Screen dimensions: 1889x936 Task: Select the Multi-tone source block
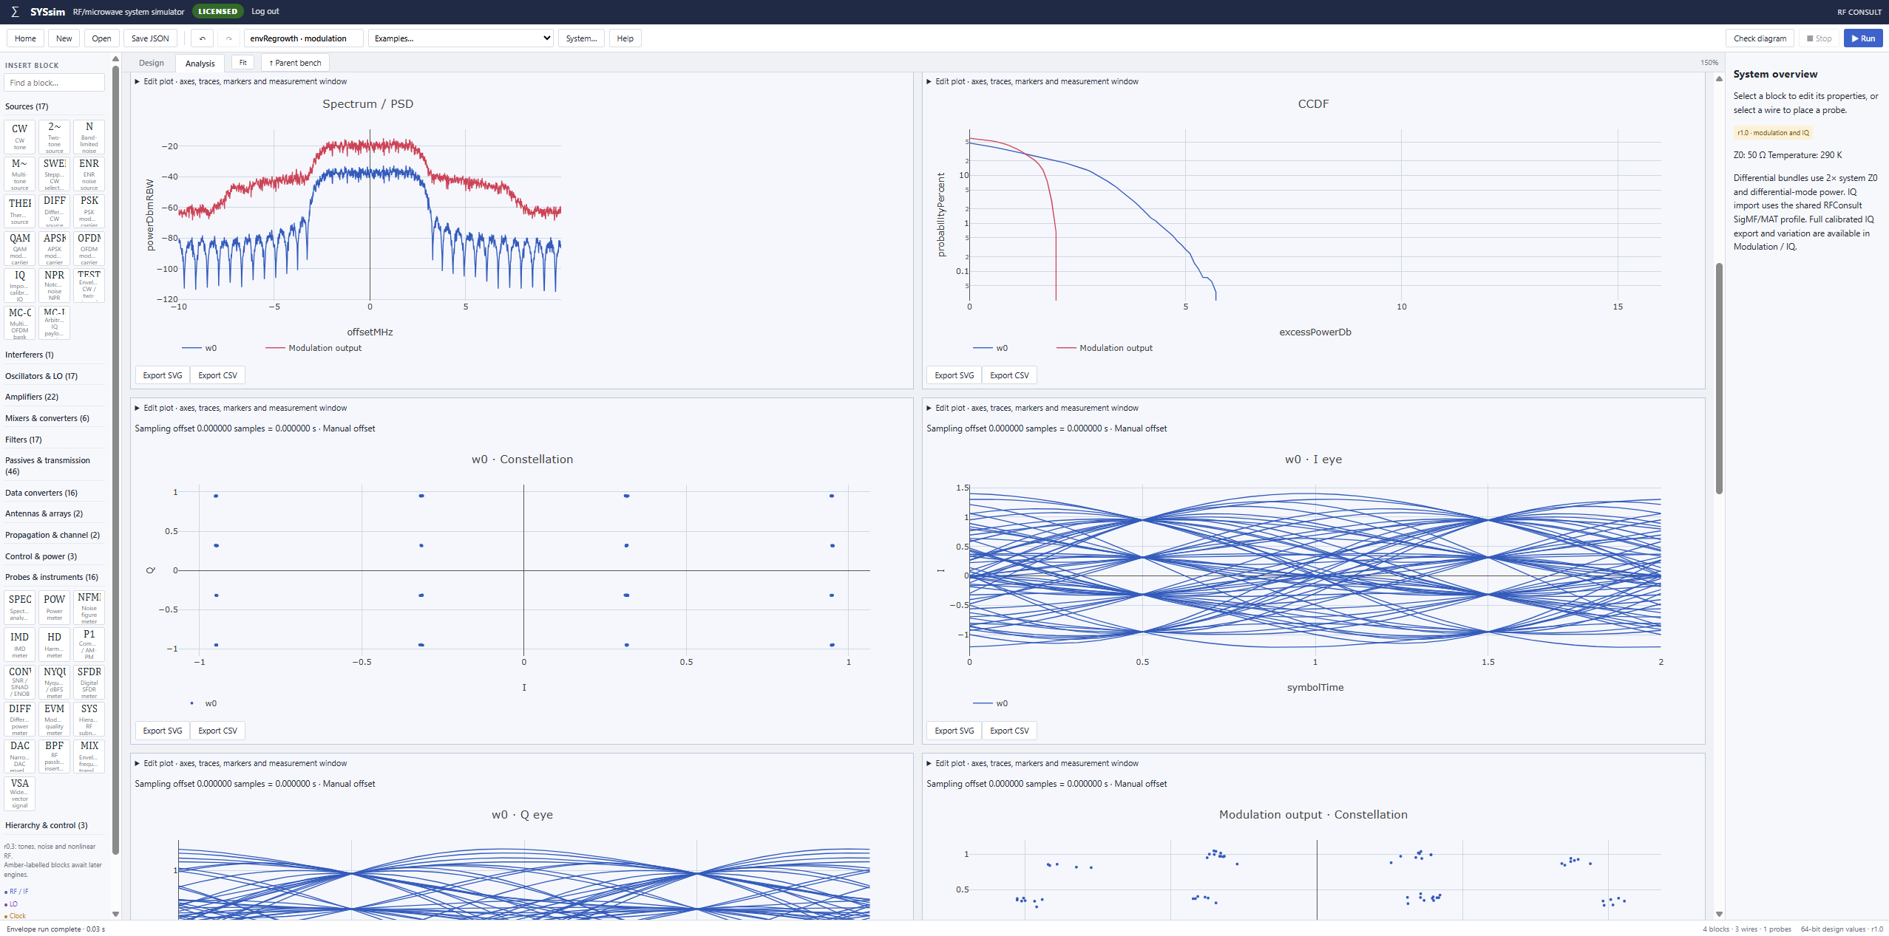coord(20,174)
